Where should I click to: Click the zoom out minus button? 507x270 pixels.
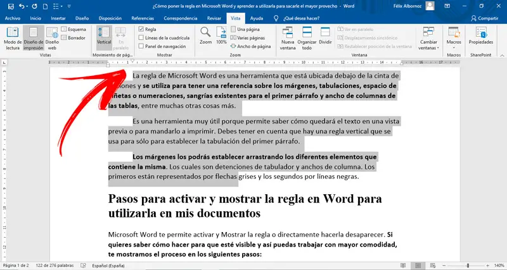tap(445, 266)
